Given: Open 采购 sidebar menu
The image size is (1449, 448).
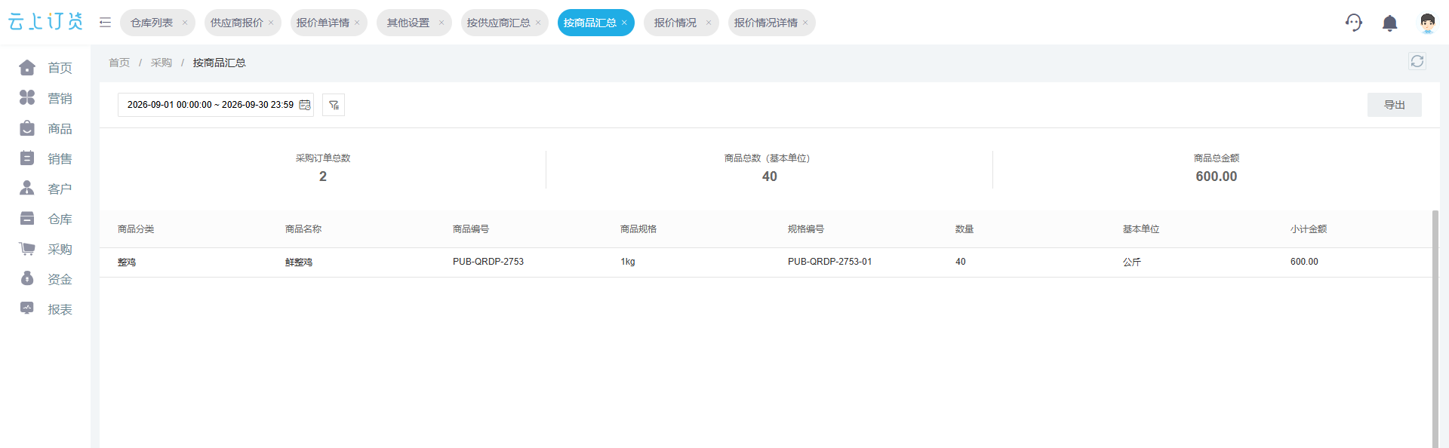Looking at the screenshot, I should pos(45,249).
